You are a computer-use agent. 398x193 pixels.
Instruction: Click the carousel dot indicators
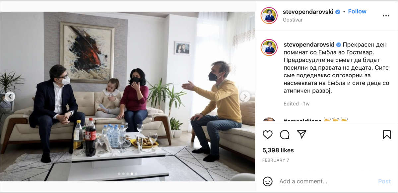pos(127,174)
